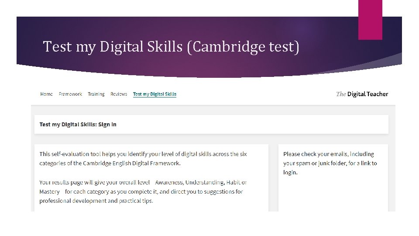Click the word 'login' in email message

290,173
